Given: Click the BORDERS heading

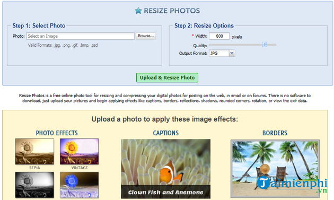Looking at the screenshot, I should pyautogui.click(x=275, y=133).
